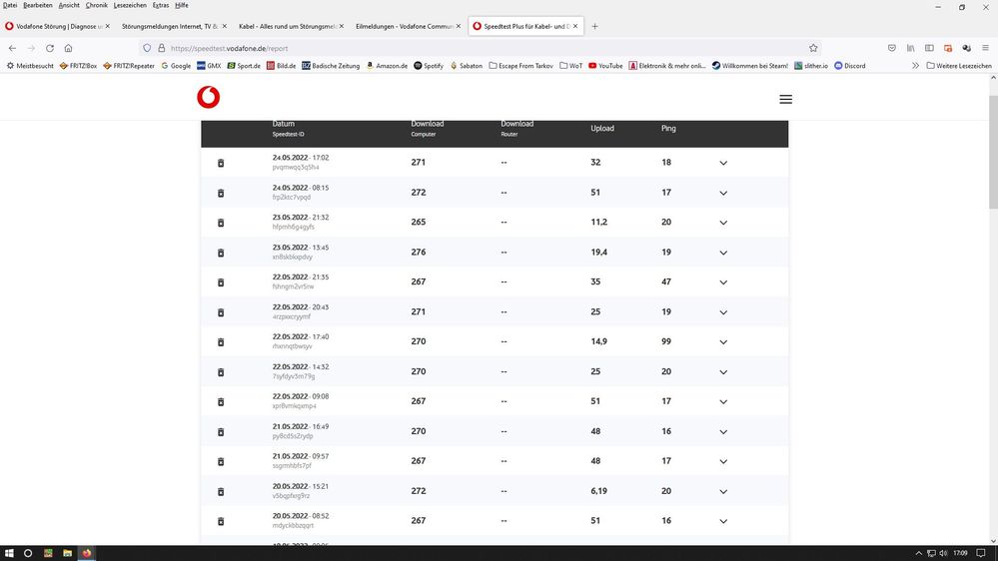This screenshot has height=561, width=998.
Task: Open the taskbar volume control
Action: tap(943, 553)
